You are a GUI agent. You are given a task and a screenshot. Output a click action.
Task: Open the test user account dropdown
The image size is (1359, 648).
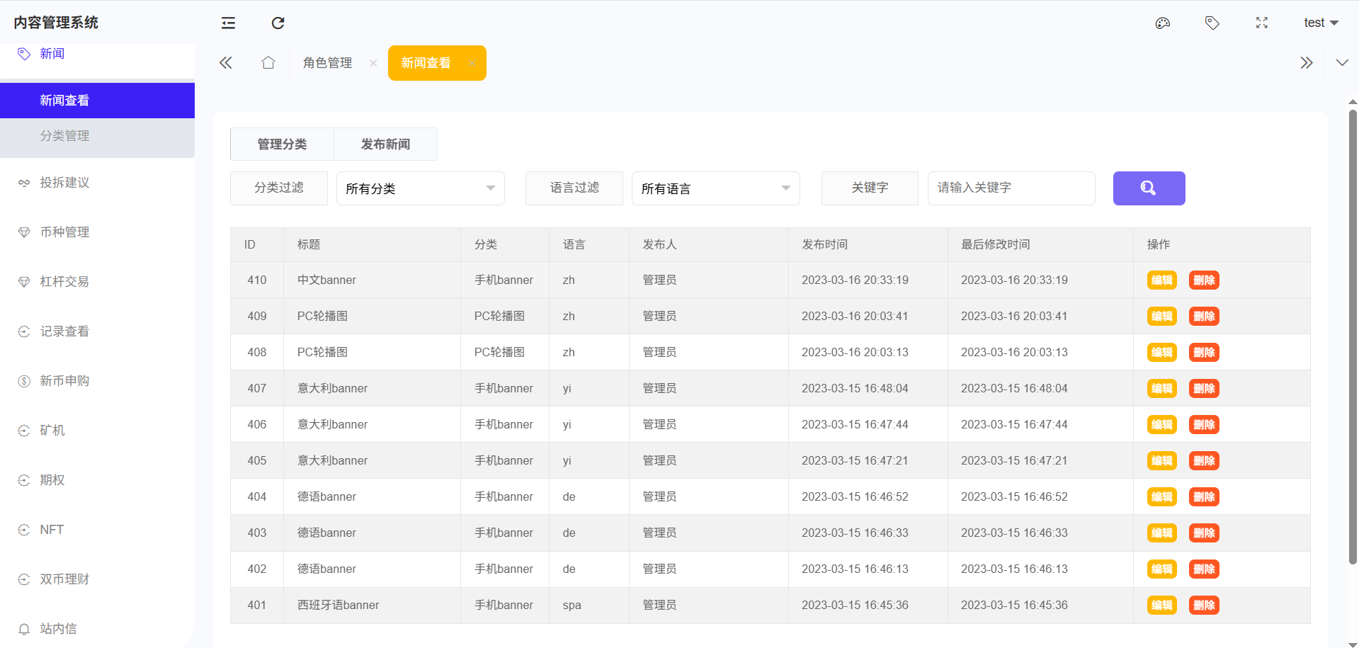tap(1320, 23)
